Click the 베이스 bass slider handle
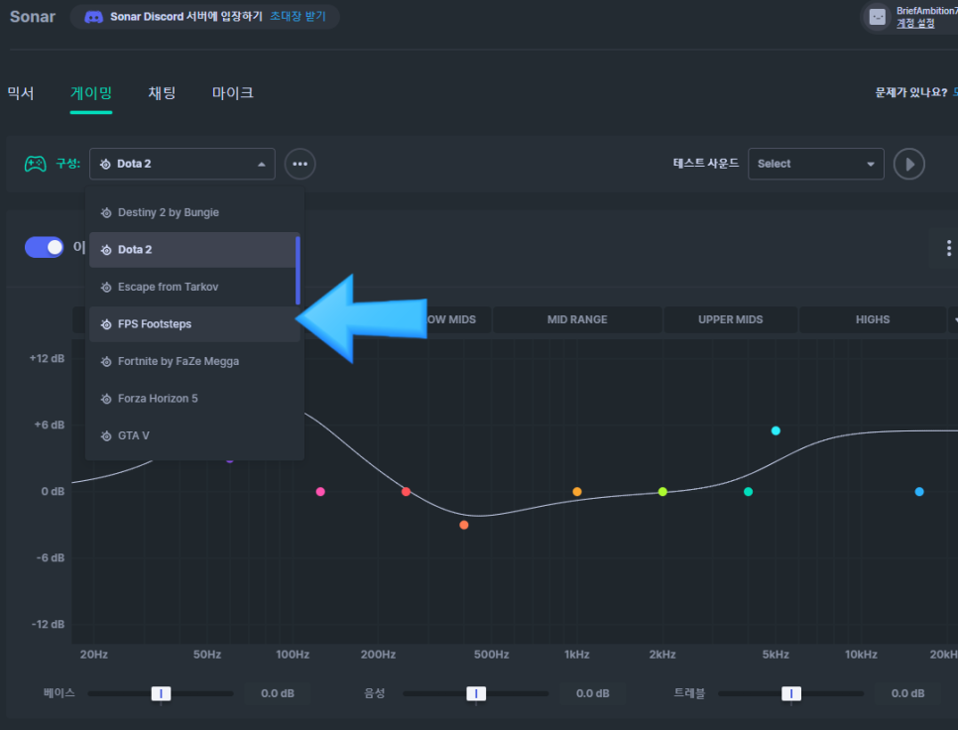 pyautogui.click(x=162, y=693)
